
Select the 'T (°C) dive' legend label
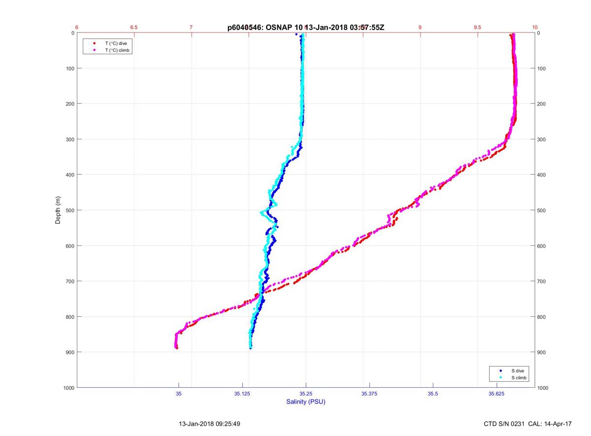click(116, 43)
